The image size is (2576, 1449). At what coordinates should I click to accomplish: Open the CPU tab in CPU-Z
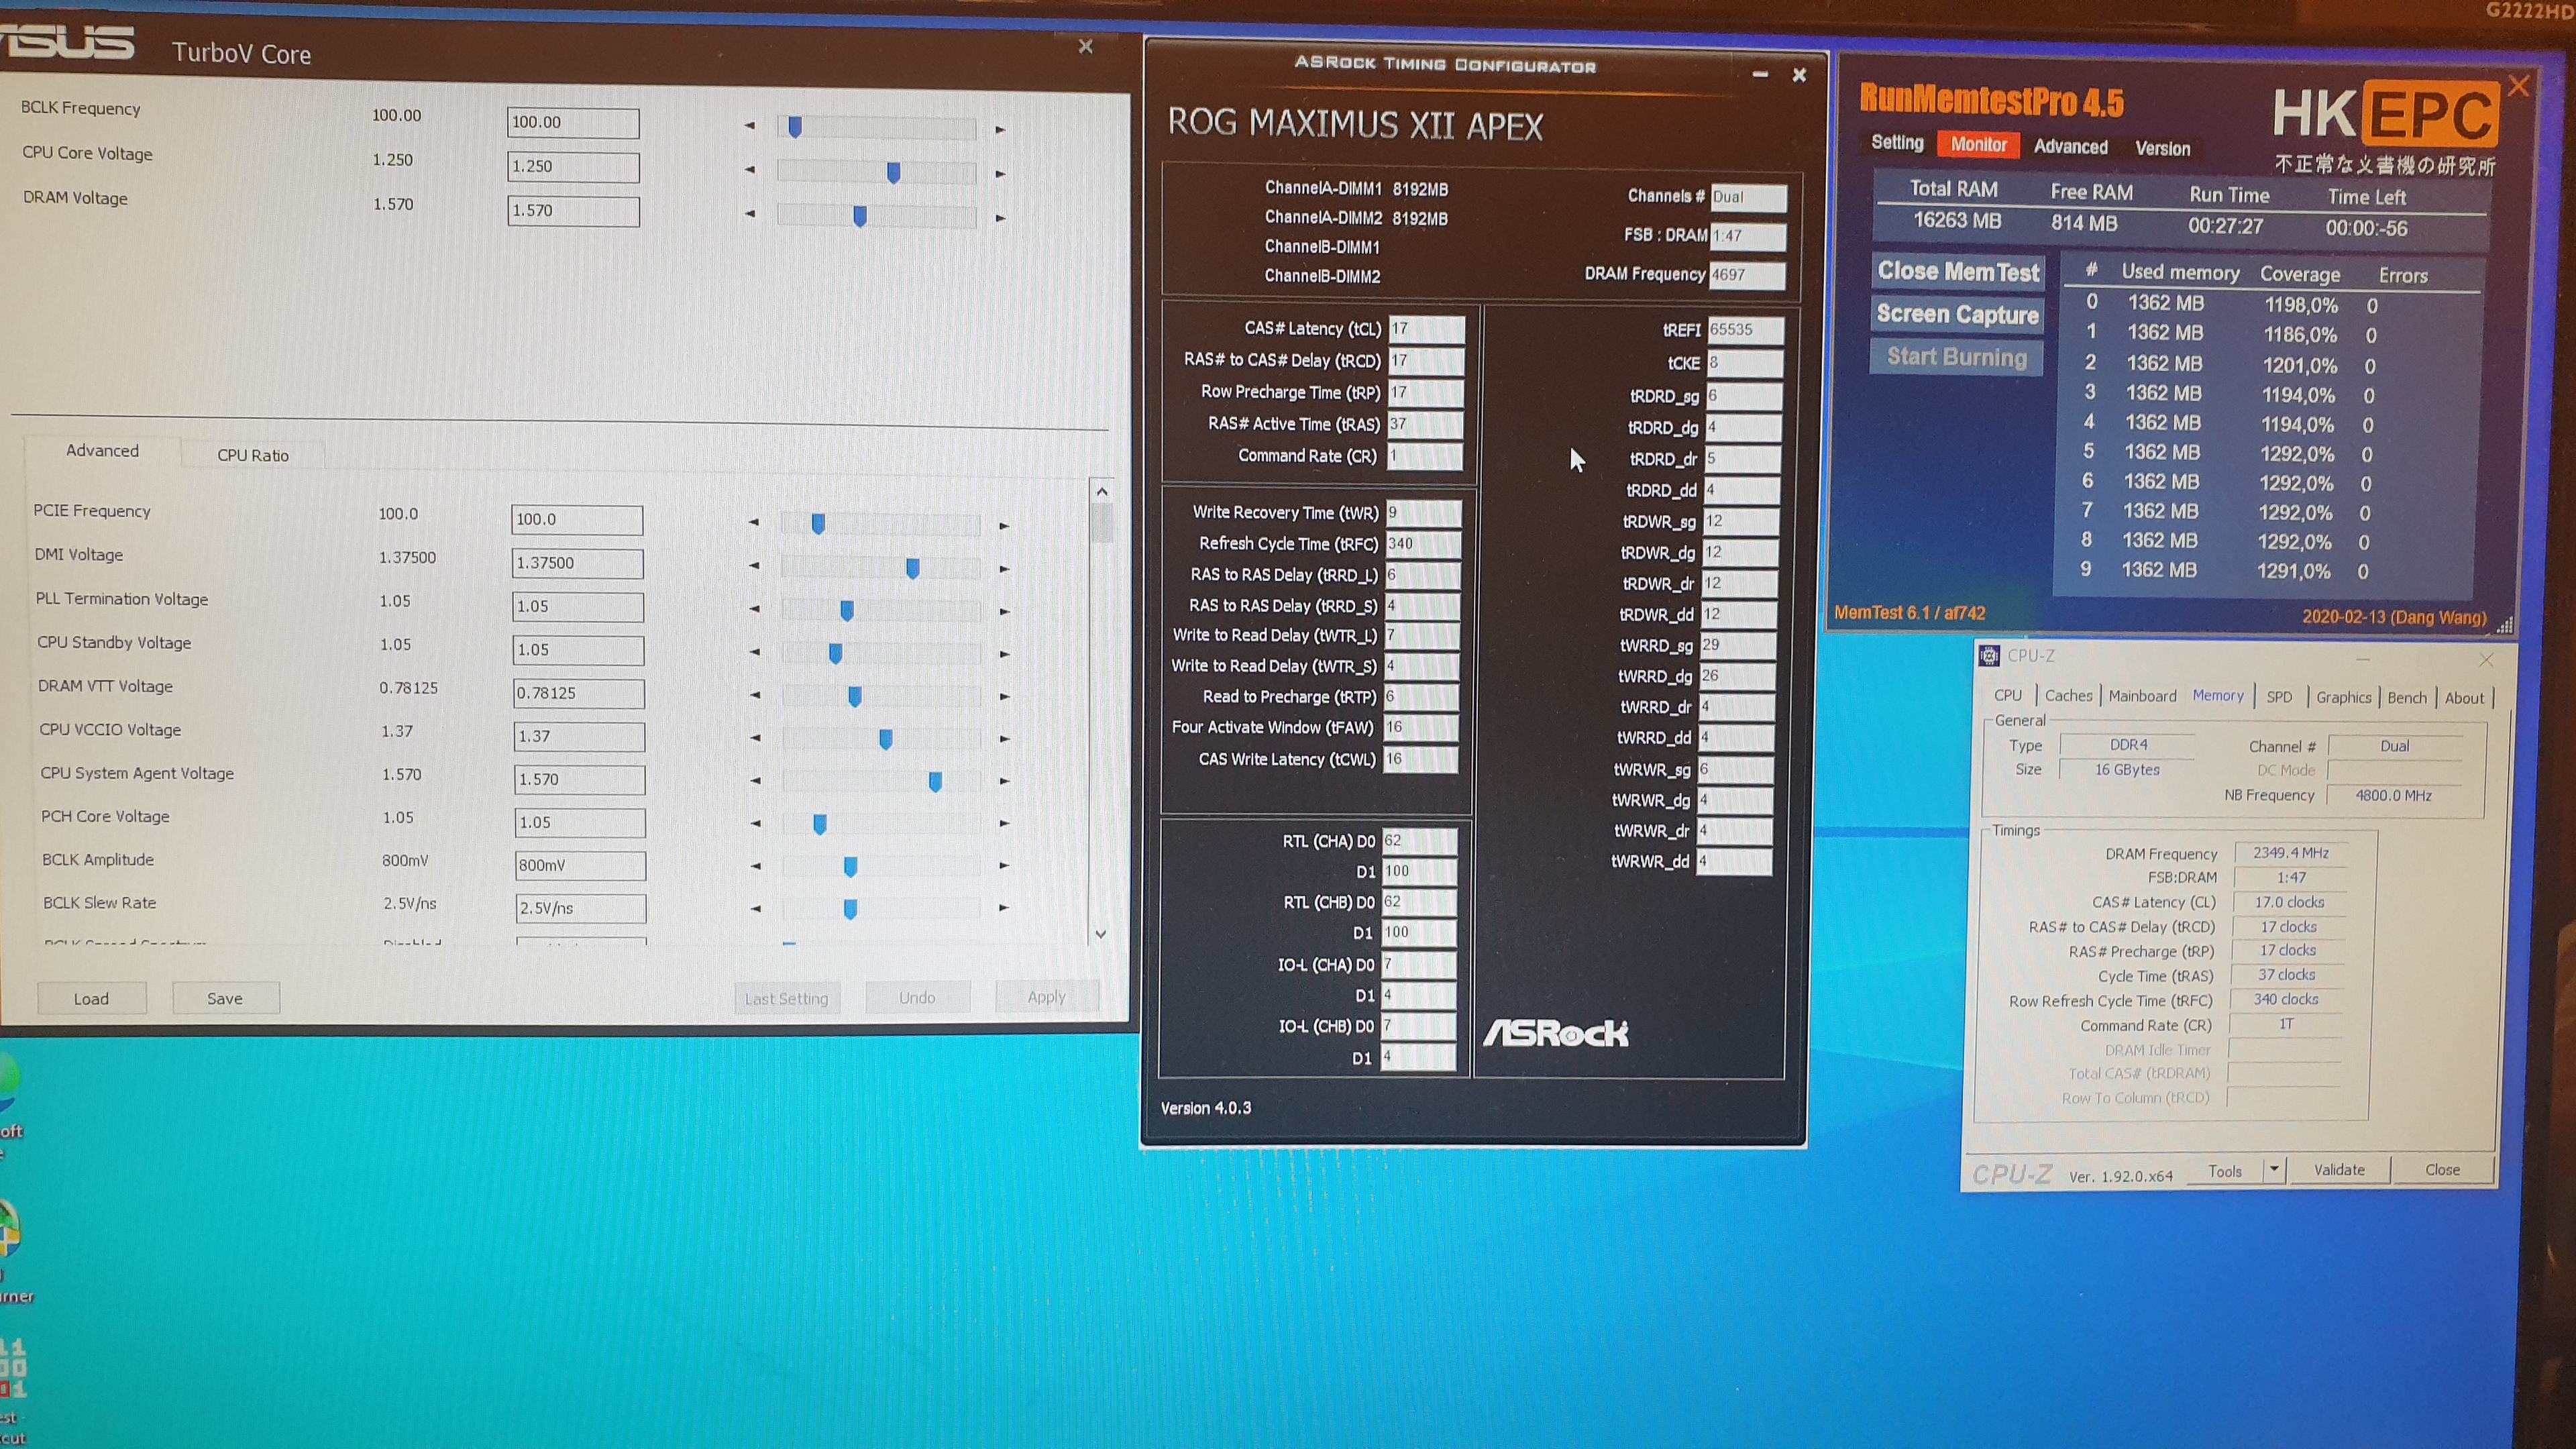[2007, 696]
